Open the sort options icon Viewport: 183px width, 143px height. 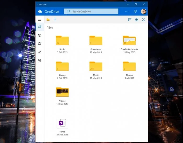tap(129, 20)
